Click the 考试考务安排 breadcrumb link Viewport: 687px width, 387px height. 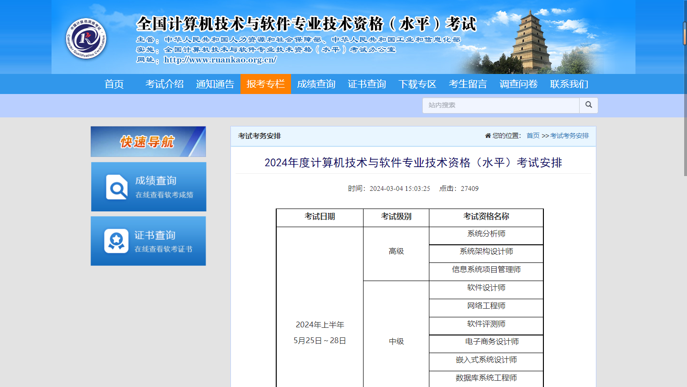(569, 136)
